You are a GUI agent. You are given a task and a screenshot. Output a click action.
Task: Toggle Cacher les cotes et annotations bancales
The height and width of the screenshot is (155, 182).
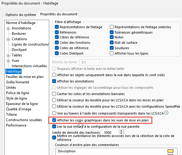point(54,94)
